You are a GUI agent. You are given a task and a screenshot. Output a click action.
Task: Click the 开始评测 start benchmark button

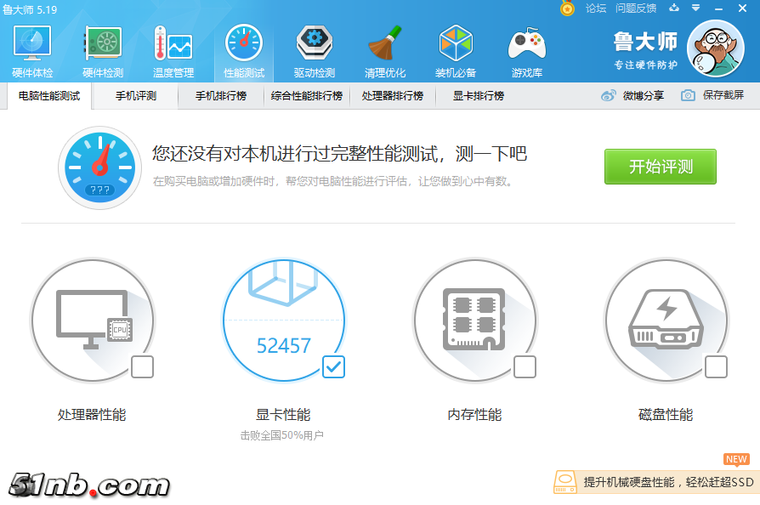[x=660, y=167]
